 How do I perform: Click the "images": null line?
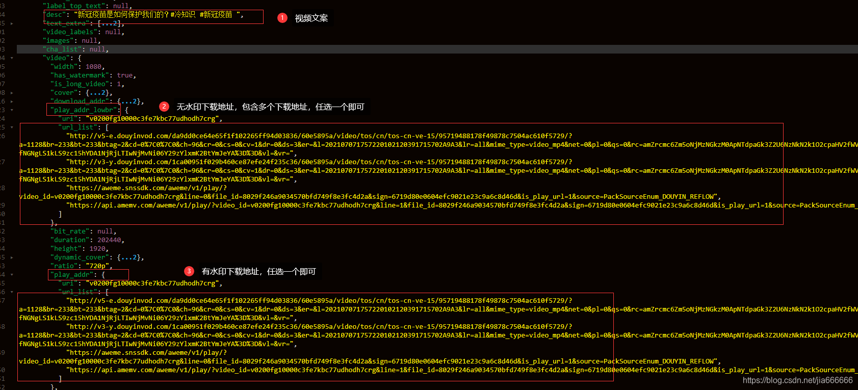click(x=72, y=41)
